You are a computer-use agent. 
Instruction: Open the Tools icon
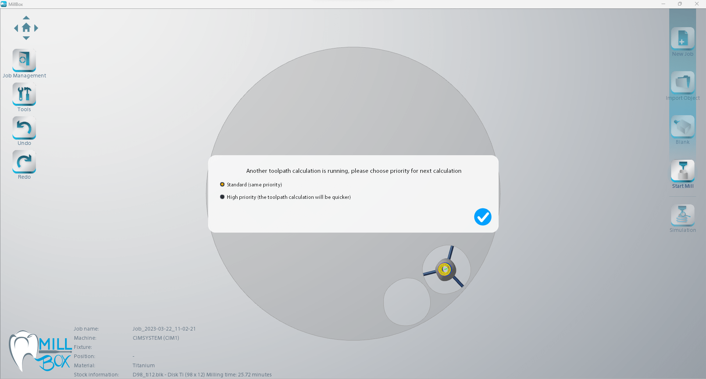24,94
